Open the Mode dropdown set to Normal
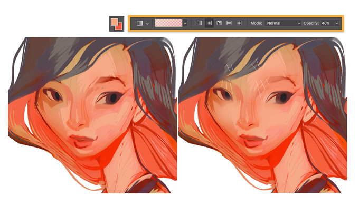The height and width of the screenshot is (206, 359). 283,23
